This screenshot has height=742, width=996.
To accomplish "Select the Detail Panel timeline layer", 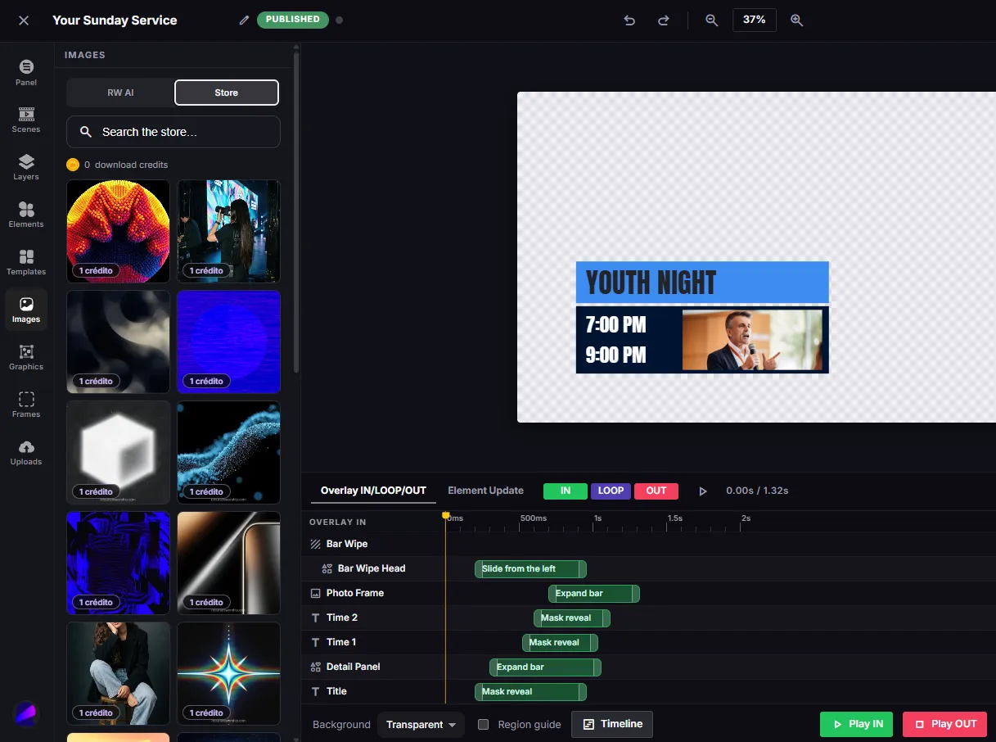I will (x=354, y=667).
